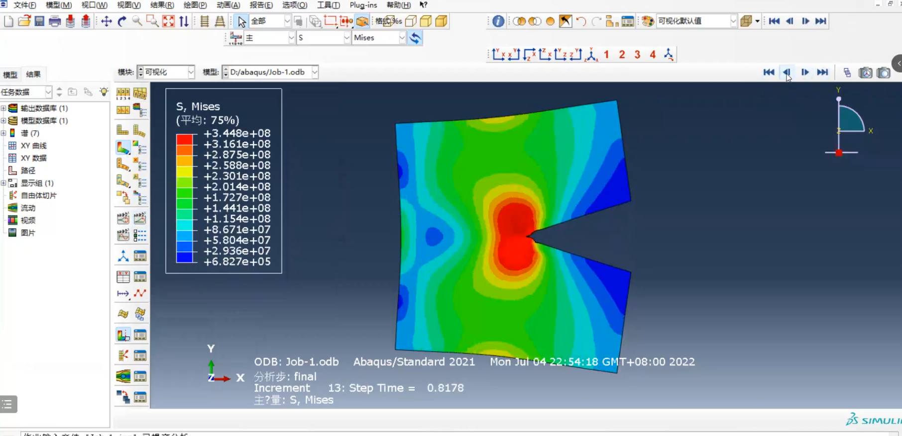This screenshot has width=902, height=436.
Task: Create a new model database icon
Action: click(8, 21)
